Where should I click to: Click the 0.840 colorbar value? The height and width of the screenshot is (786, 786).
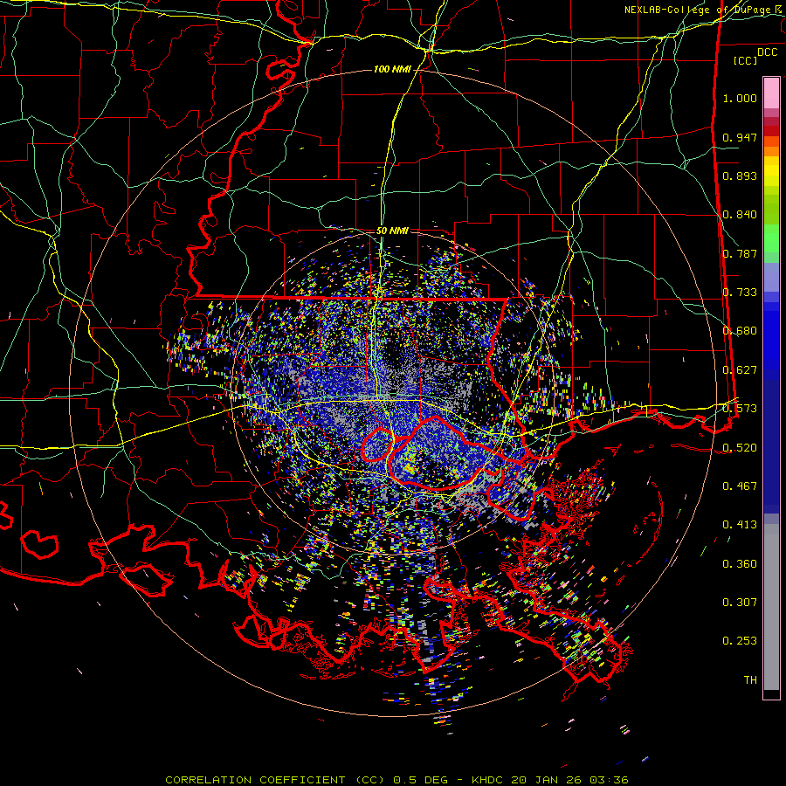[740, 215]
